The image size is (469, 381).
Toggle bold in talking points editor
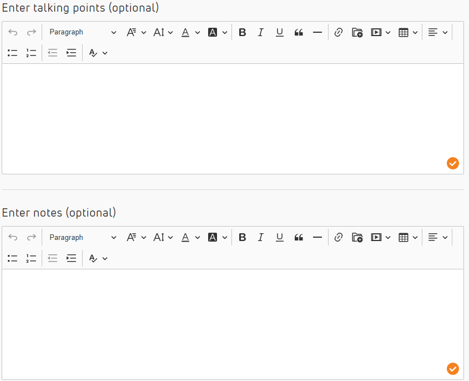243,32
